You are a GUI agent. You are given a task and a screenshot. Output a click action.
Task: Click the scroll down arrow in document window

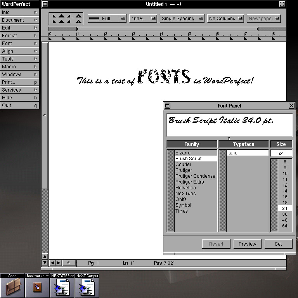pyautogui.click(x=45, y=263)
